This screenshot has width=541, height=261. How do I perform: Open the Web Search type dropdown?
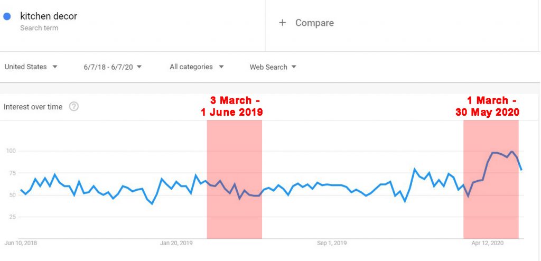(273, 67)
